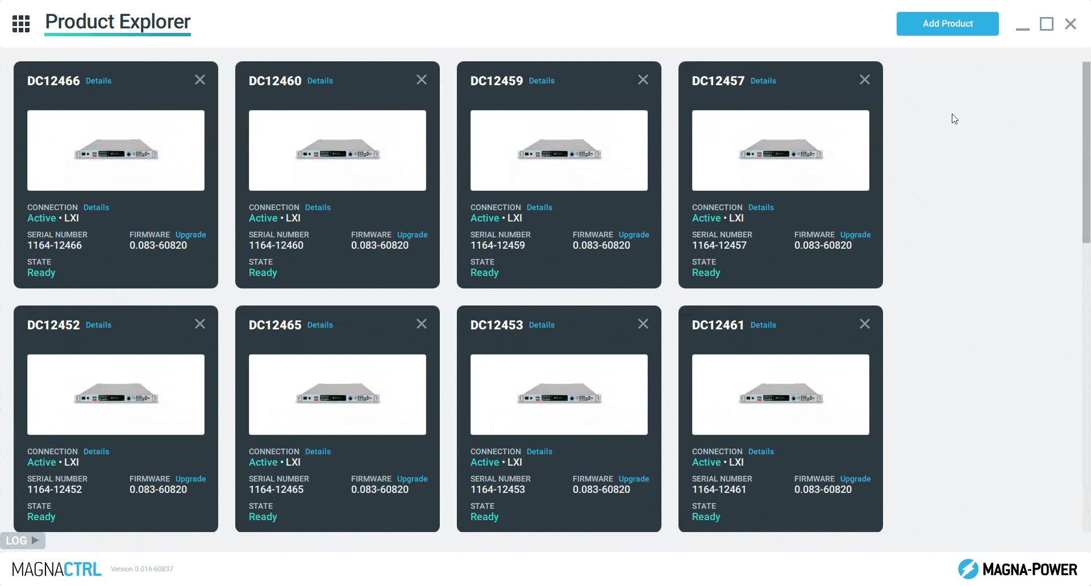The image size is (1091, 586).
Task: Remove the DC12466 product card
Action: coord(200,79)
